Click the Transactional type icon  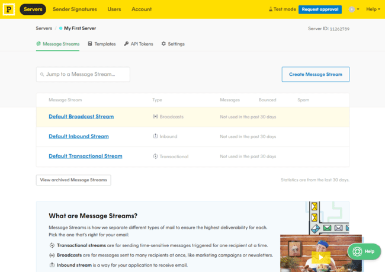(155, 156)
